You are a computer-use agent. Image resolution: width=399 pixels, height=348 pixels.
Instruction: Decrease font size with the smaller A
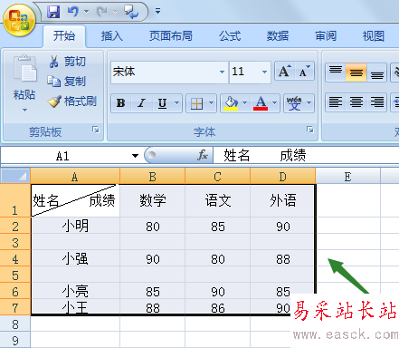click(304, 72)
